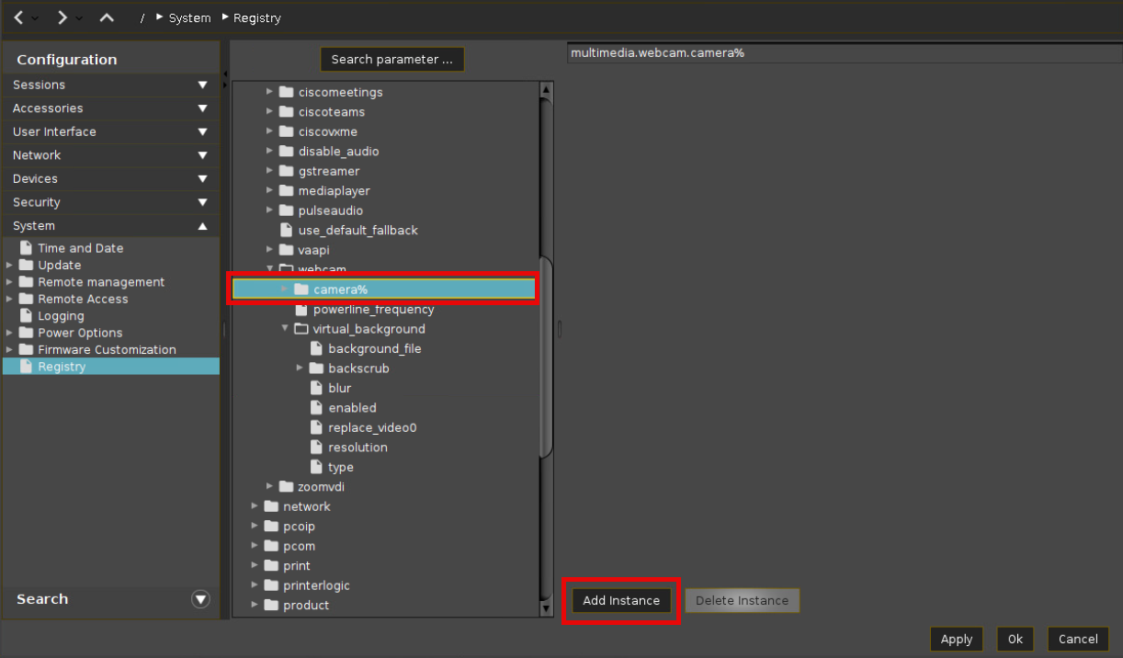The height and width of the screenshot is (658, 1123).
Task: Expand the backscrub folder node
Action: pyautogui.click(x=301, y=369)
